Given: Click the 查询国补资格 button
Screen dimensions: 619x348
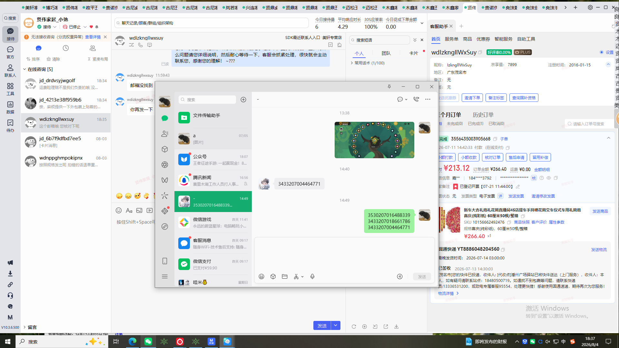Looking at the screenshot, I should 524,98.
